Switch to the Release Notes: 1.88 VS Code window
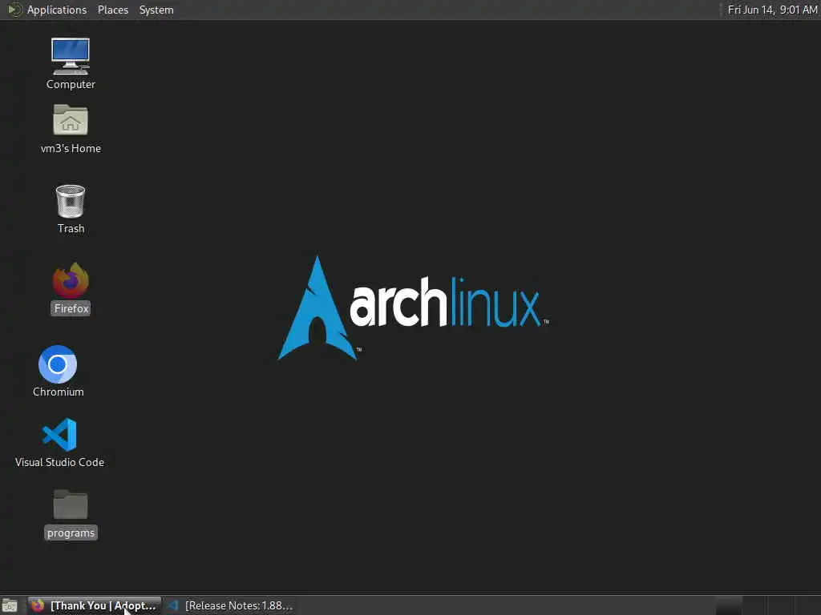This screenshot has height=615, width=821. tap(230, 605)
